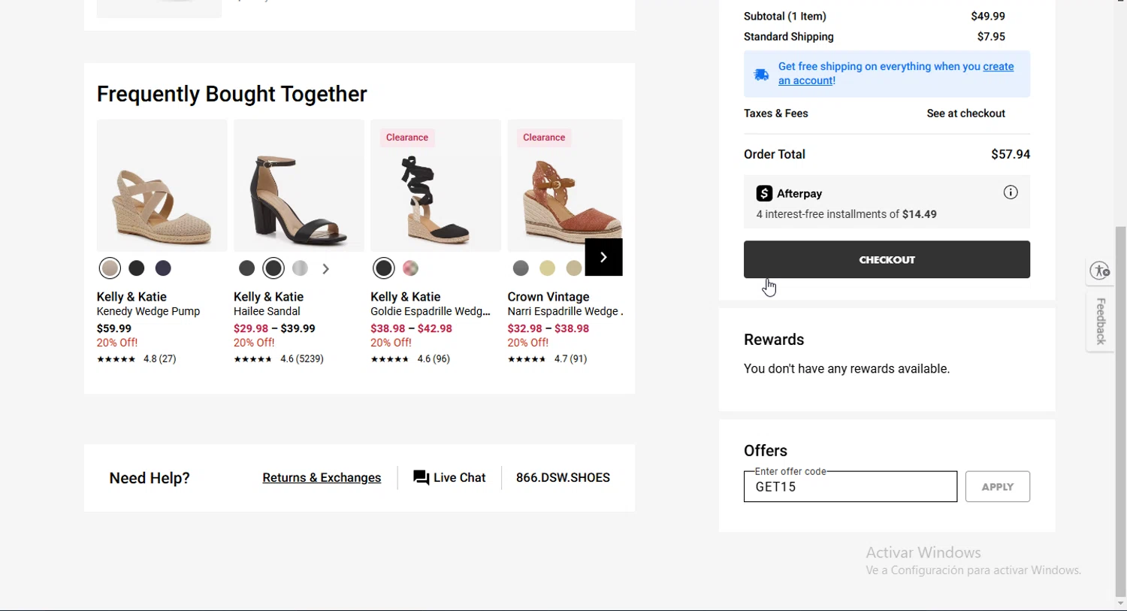Open Goldie Espadrille Wedge product name
This screenshot has width=1127, height=611.
(x=431, y=312)
